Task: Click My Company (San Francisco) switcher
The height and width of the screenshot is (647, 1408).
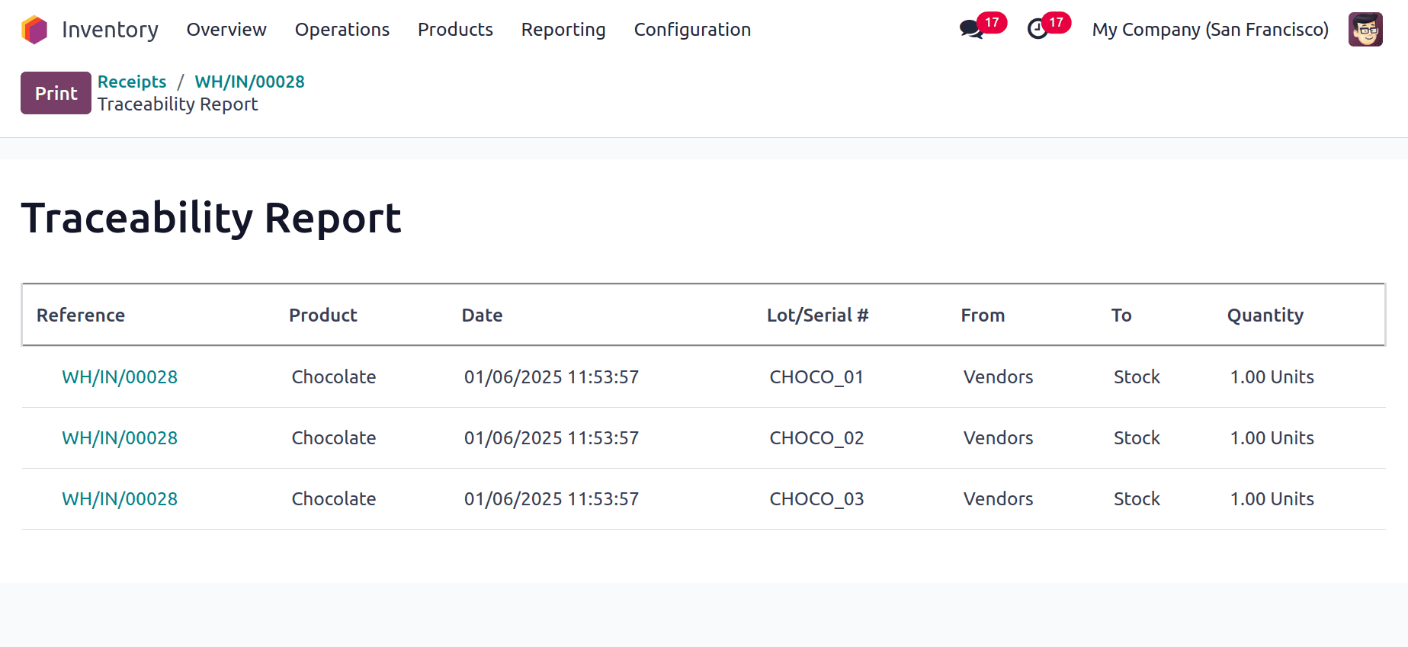Action: [x=1210, y=30]
